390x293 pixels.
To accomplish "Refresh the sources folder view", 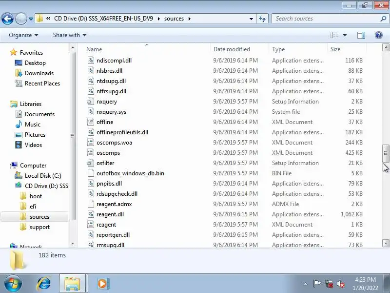I will [x=262, y=19].
